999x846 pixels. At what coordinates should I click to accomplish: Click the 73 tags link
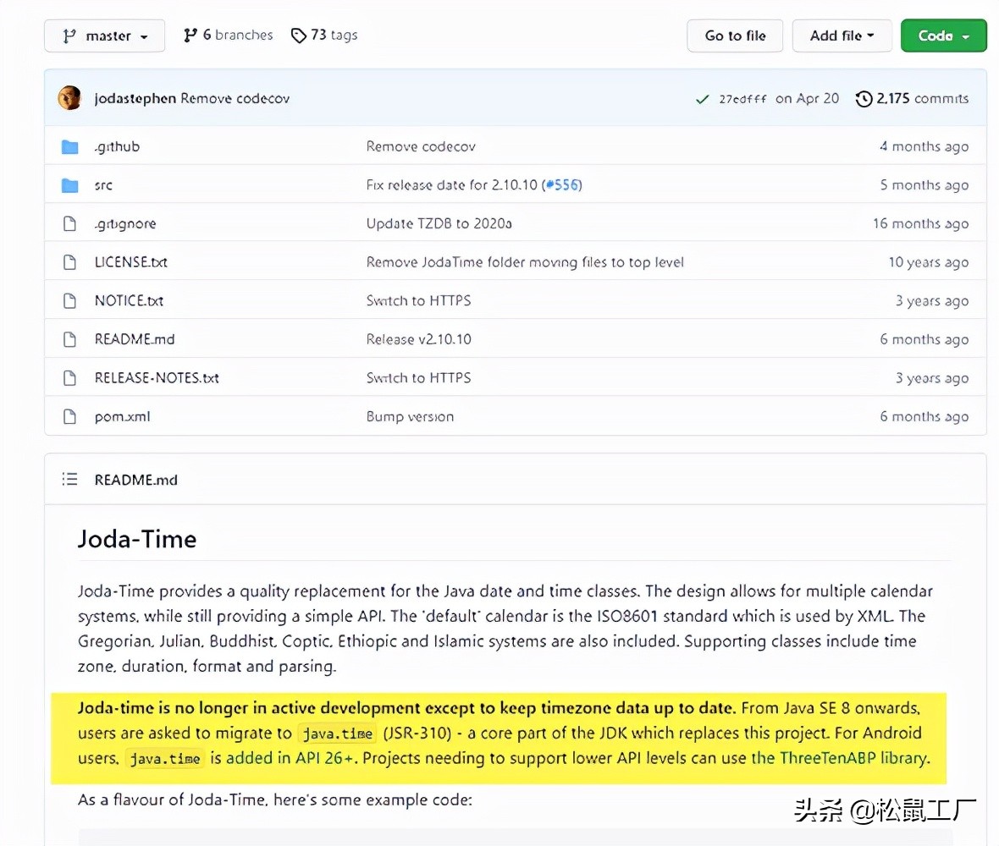point(324,35)
